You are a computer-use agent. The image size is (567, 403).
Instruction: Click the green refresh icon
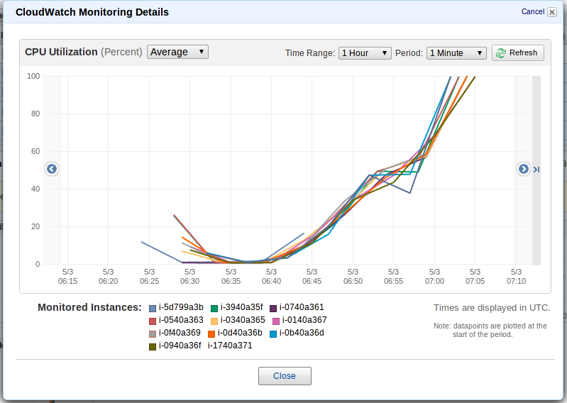(x=501, y=53)
